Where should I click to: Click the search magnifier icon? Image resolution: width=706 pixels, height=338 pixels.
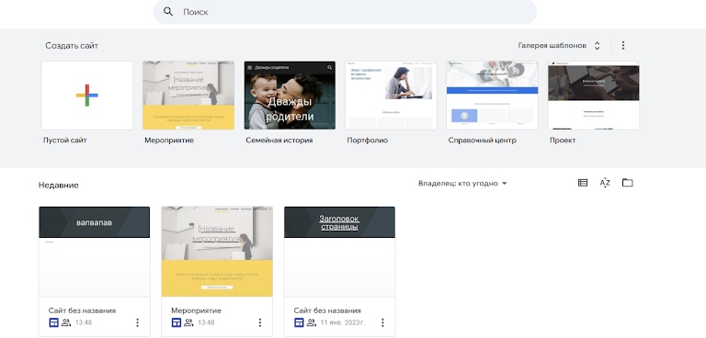pos(168,12)
